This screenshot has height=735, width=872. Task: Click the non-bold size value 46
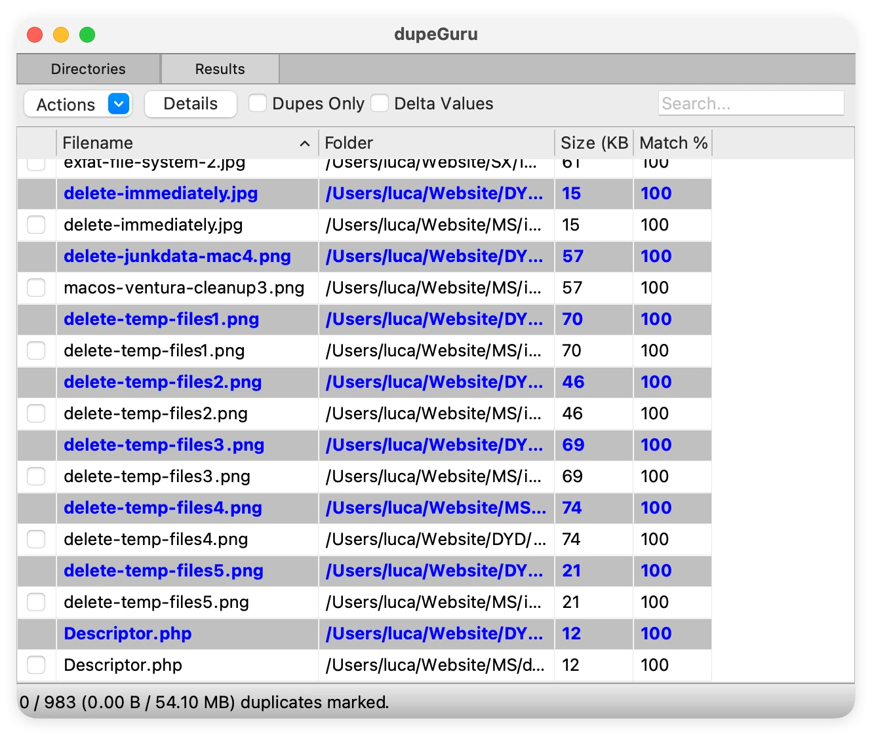572,413
